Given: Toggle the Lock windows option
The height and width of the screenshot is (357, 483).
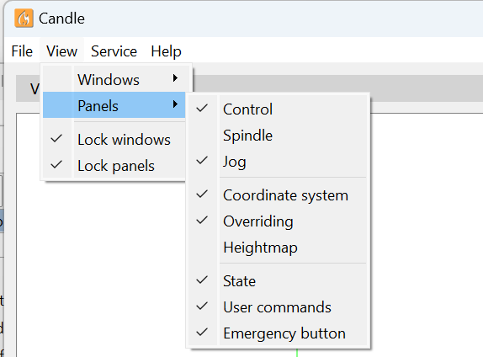Looking at the screenshot, I should click(x=114, y=139).
